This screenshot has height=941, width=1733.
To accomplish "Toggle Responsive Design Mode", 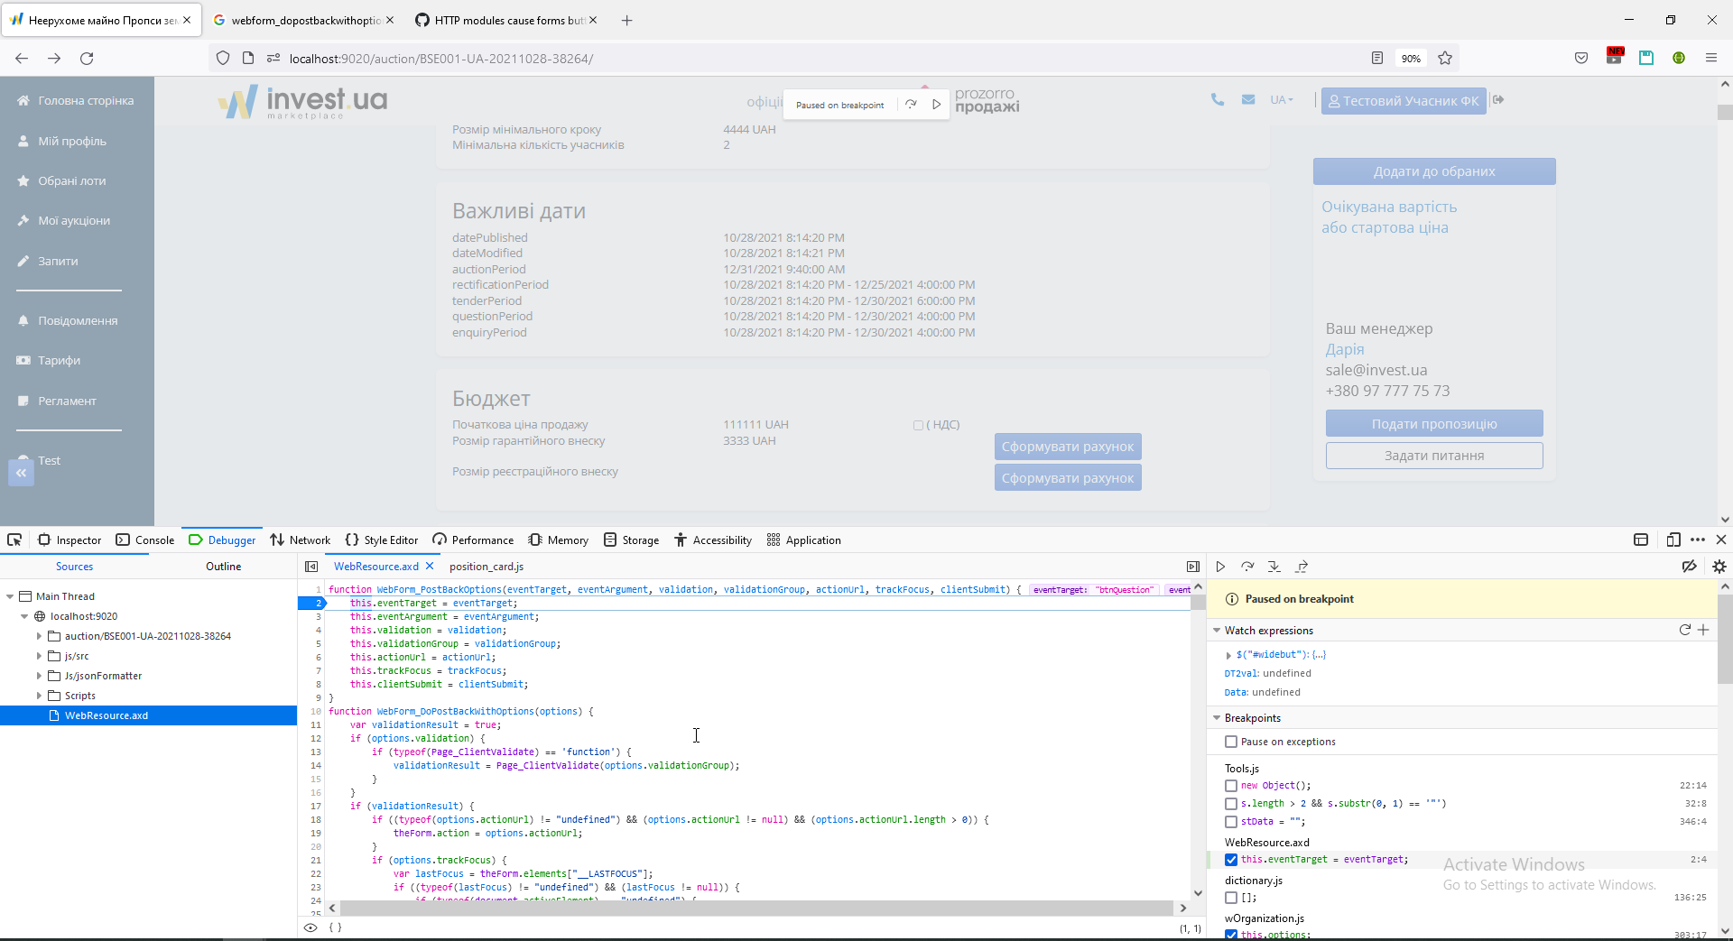I will [x=1673, y=540].
